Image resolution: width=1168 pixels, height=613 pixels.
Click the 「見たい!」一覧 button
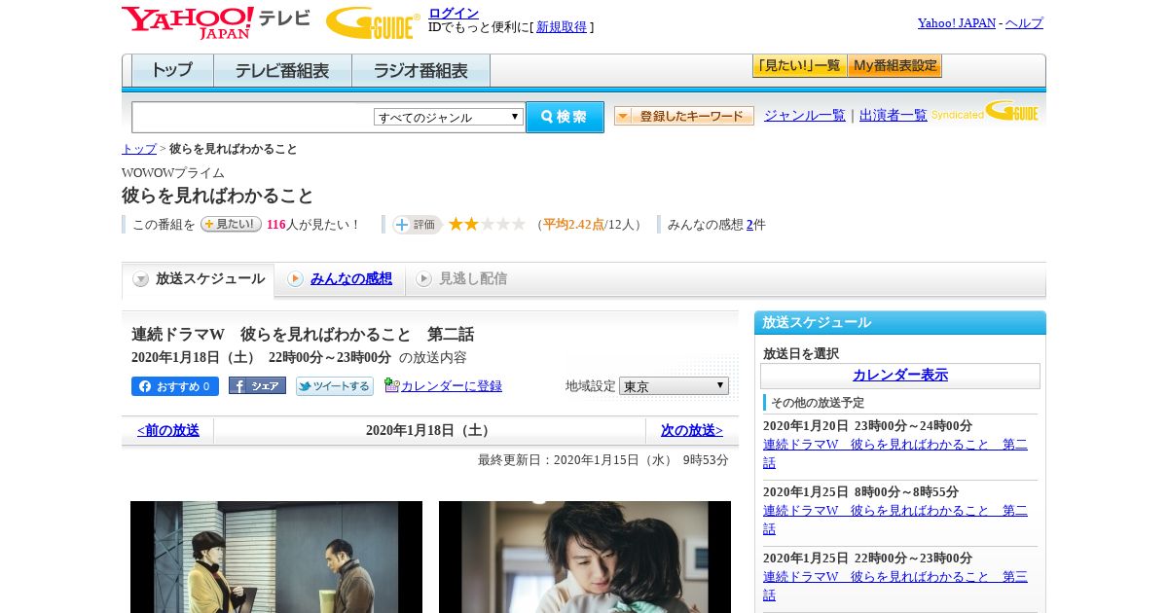[x=799, y=65]
